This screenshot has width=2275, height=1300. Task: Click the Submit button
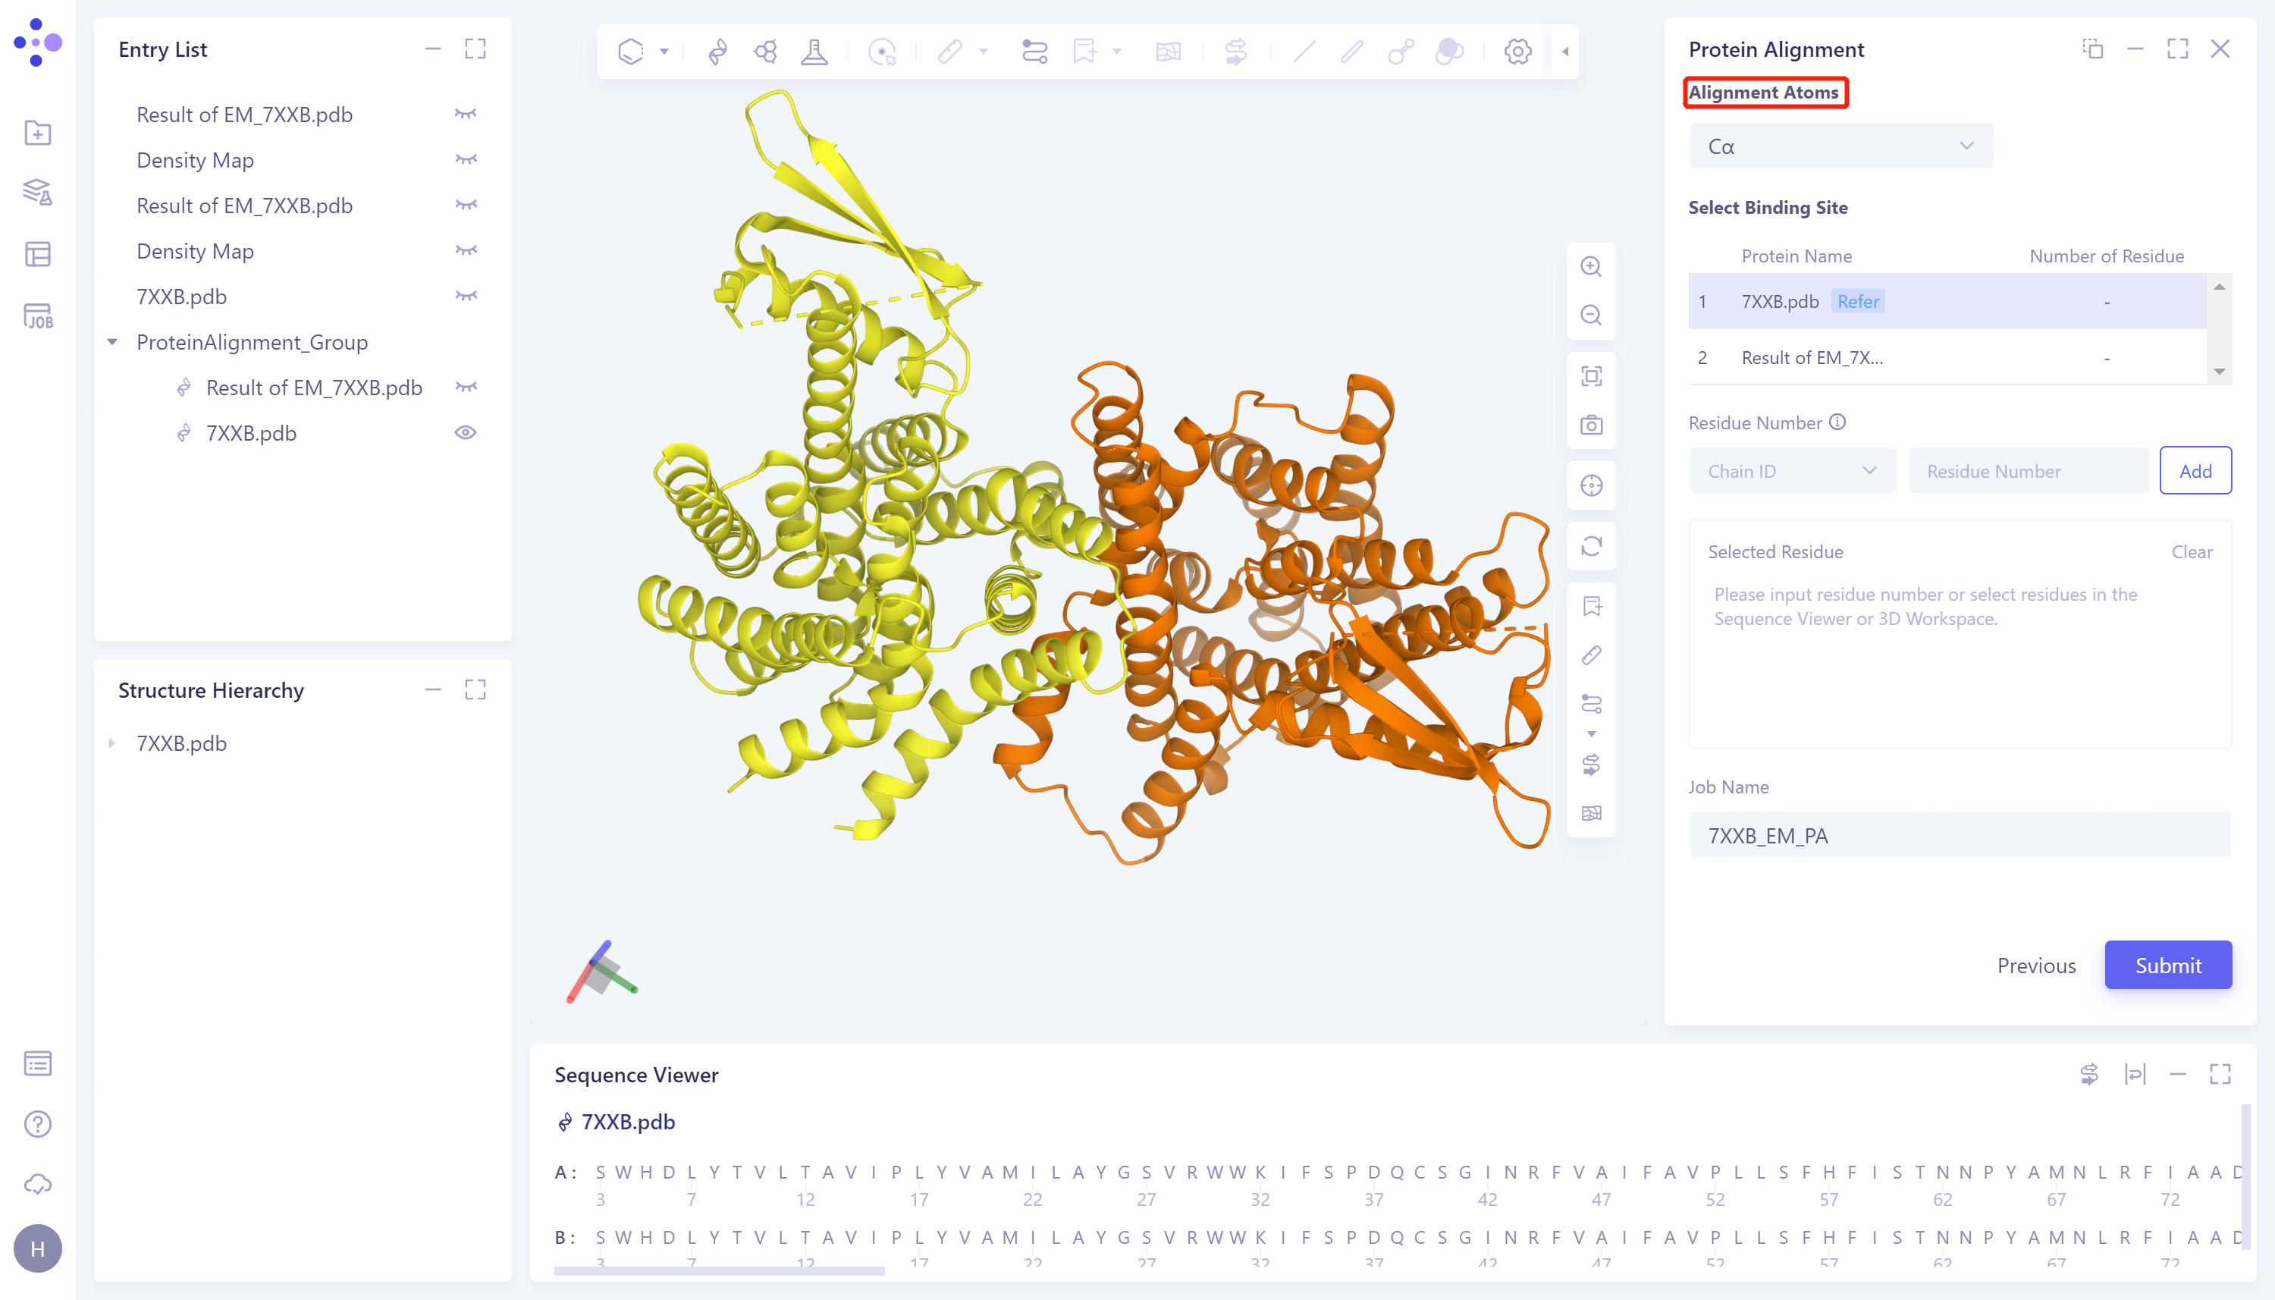point(2167,966)
